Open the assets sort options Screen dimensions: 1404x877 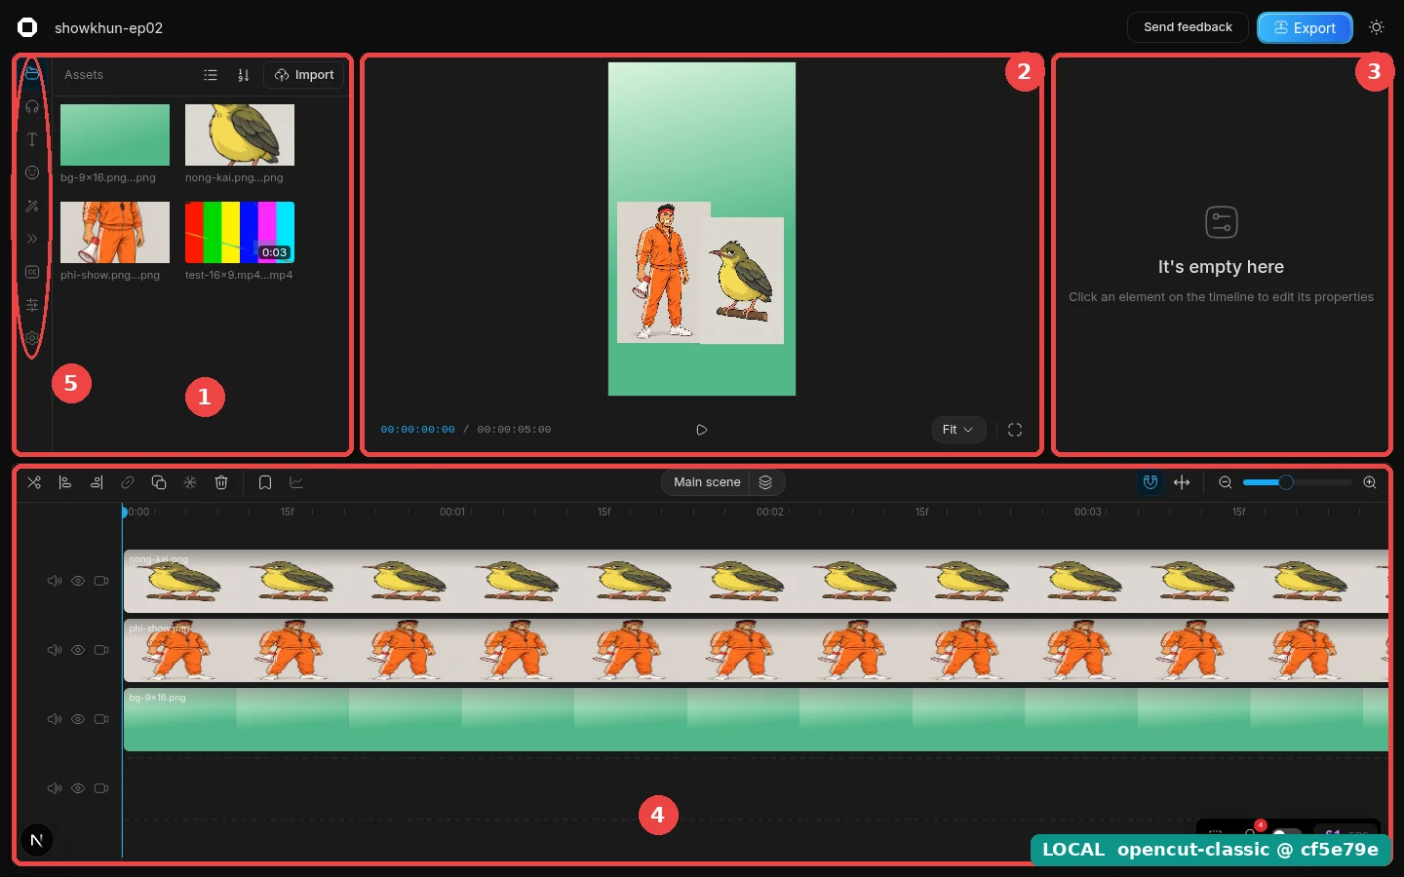(x=244, y=75)
